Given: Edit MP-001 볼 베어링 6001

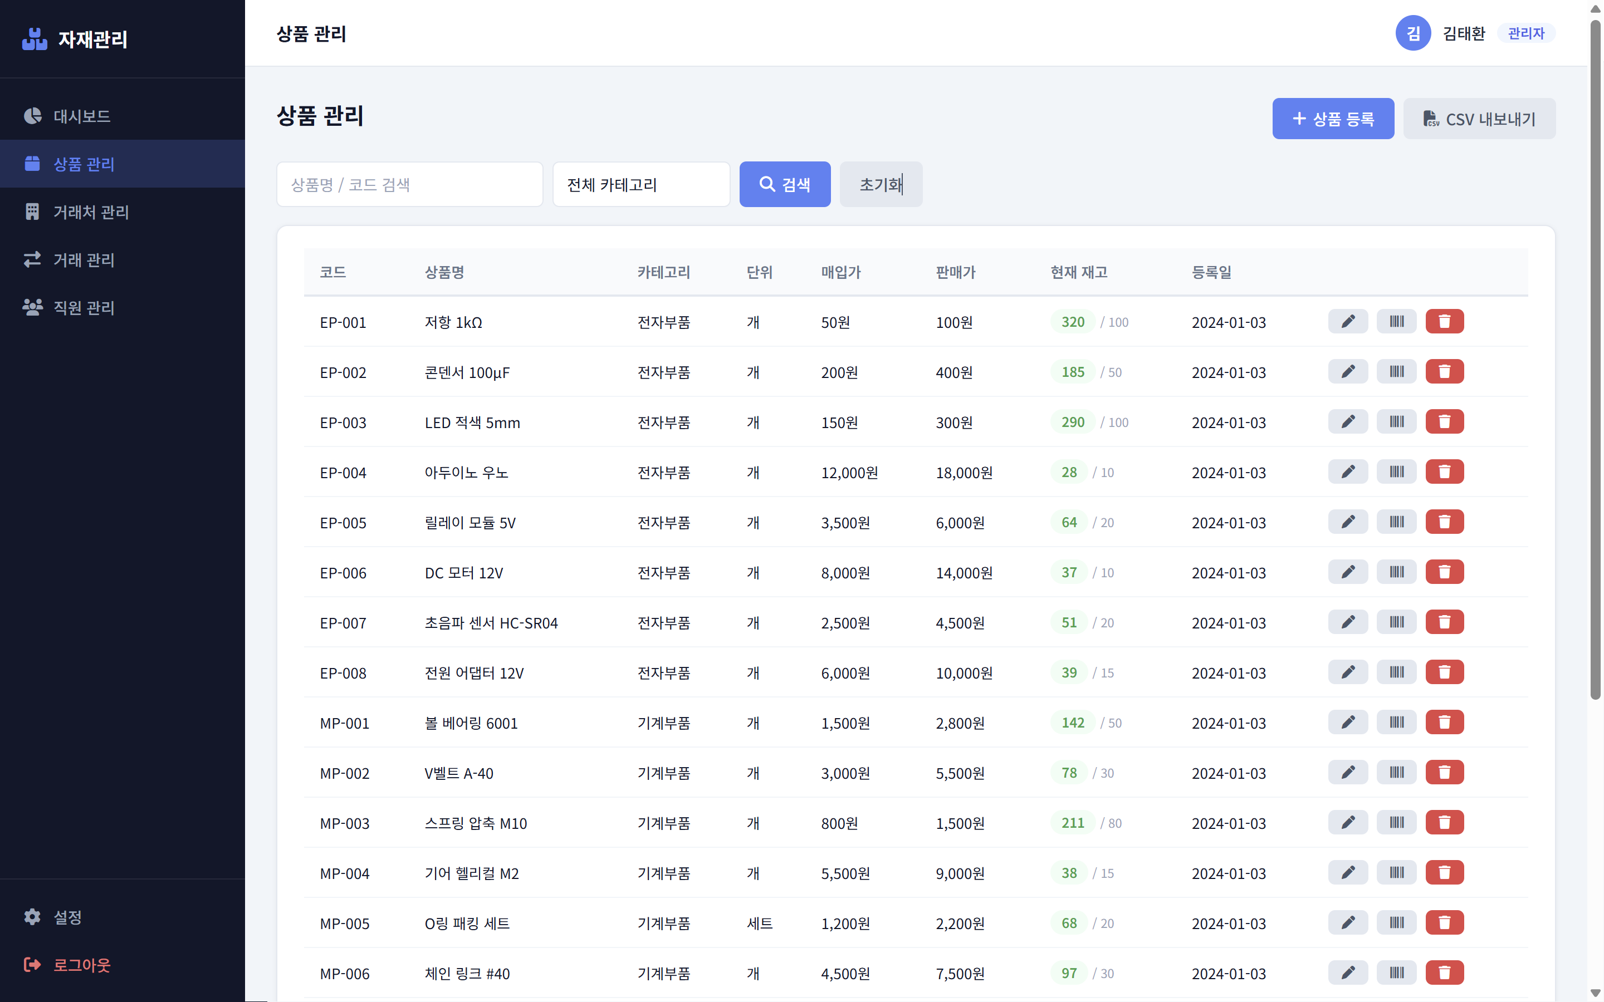Looking at the screenshot, I should pyautogui.click(x=1347, y=723).
